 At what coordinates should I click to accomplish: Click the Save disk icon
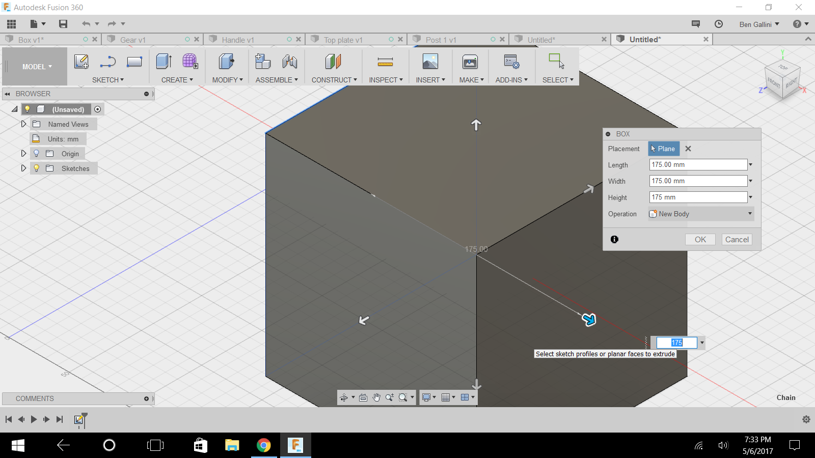(63, 24)
